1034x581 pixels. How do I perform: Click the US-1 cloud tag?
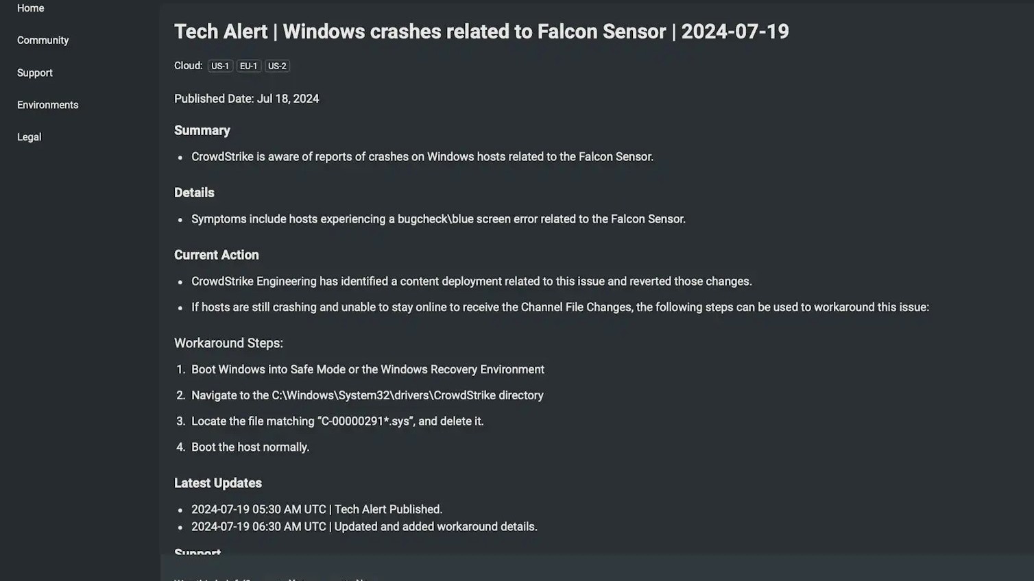(x=220, y=66)
